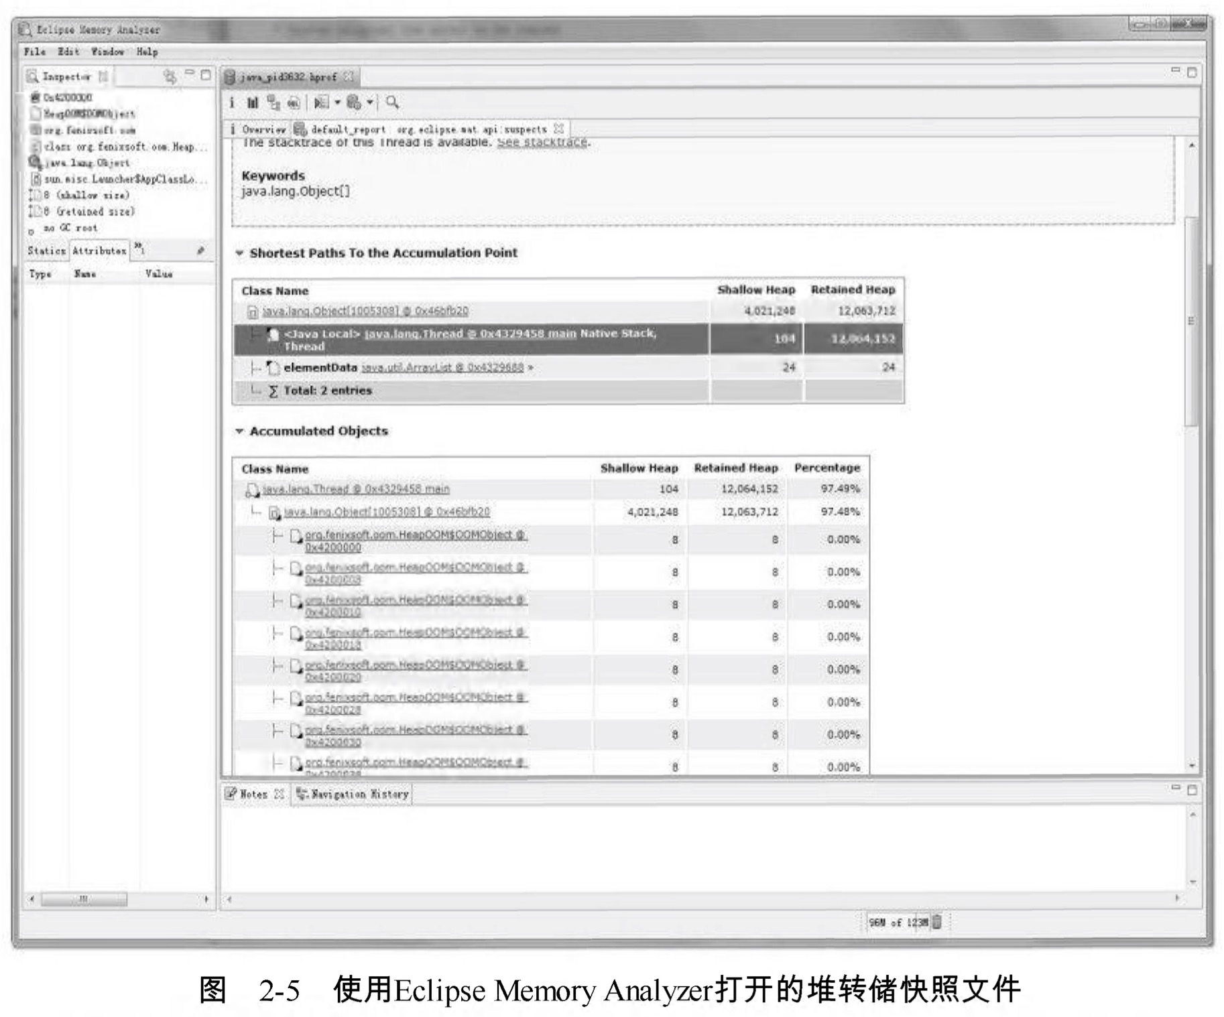Open the Dominator Tree toolbar icon
This screenshot has width=1224, height=1017.
tap(273, 103)
